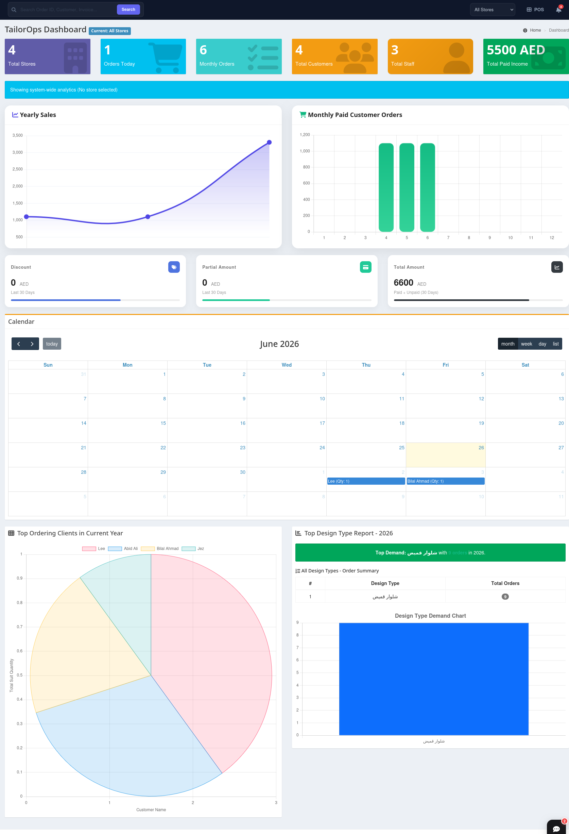Viewport: 569px width, 834px height.
Task: Select June 26 calendar day cell
Action: tap(445, 455)
